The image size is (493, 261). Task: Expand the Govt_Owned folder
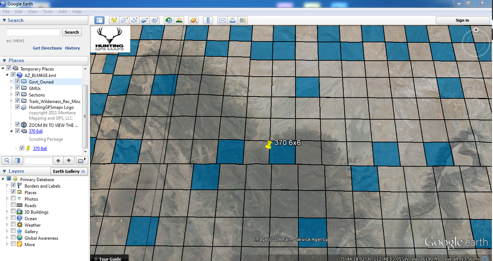11,82
